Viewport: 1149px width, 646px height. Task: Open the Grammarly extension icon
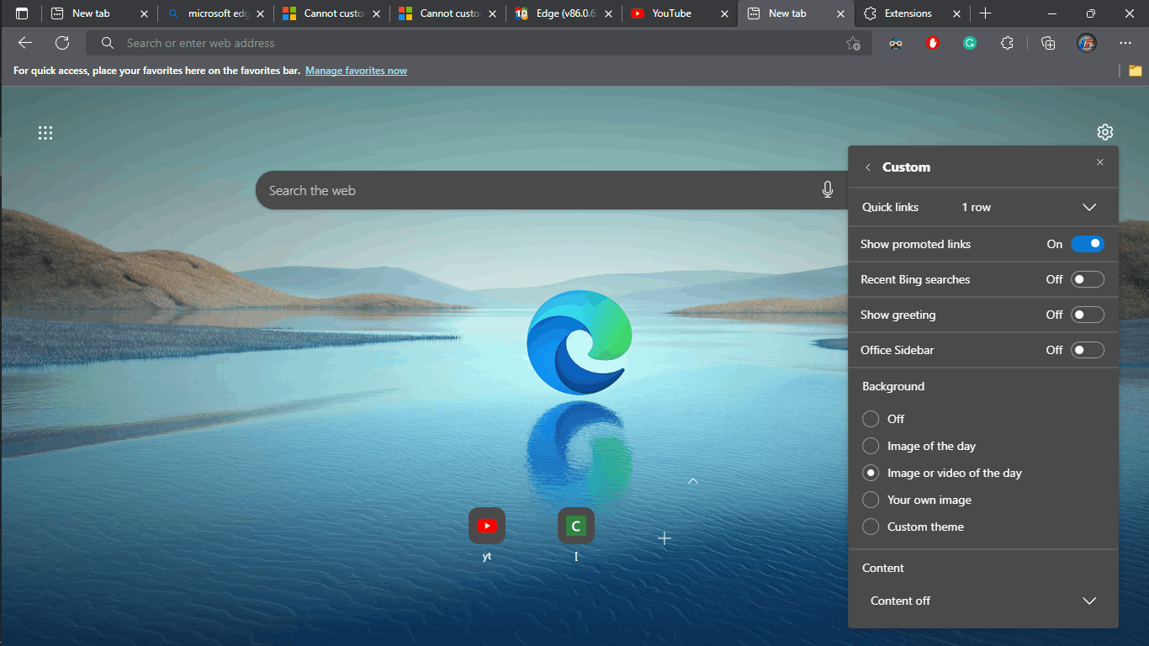pos(970,43)
